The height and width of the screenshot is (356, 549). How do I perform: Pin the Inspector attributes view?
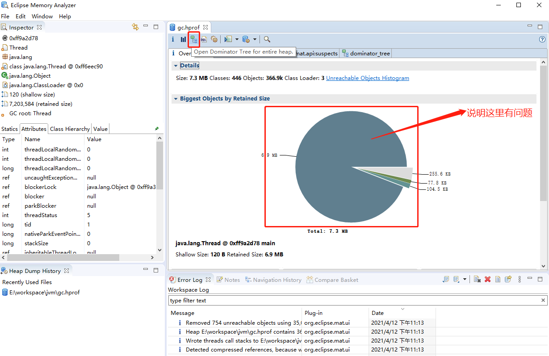click(157, 129)
